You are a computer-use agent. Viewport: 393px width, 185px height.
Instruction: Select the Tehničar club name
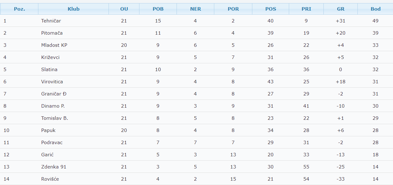[51, 21]
